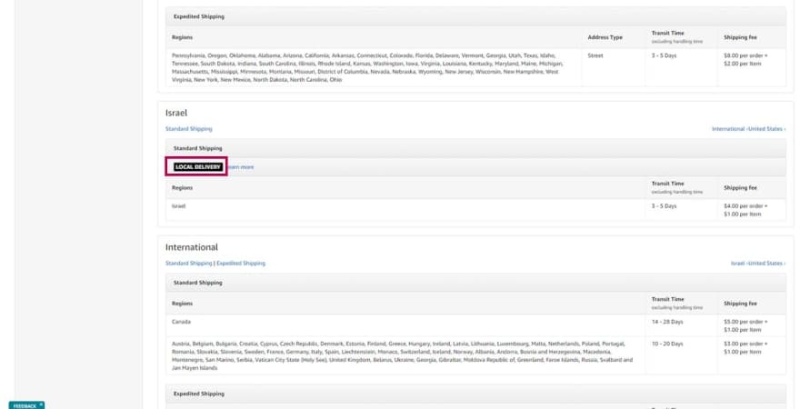800x409 pixels.
Task: Collapse the Feedback tab using its arrow icon
Action: [x=41, y=404]
